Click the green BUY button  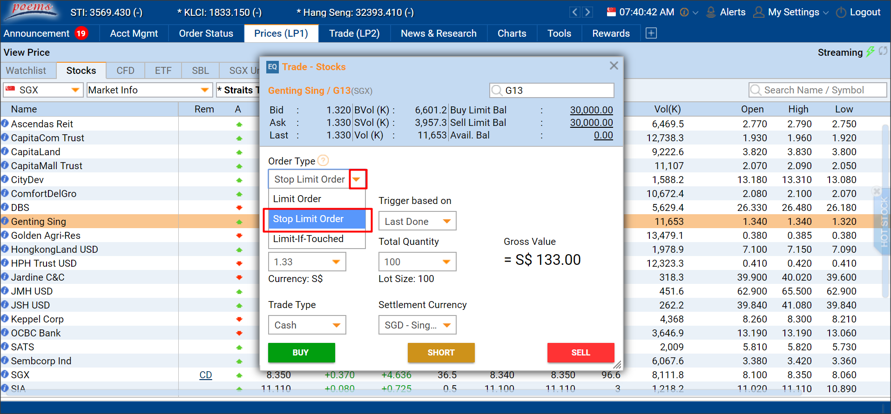[x=301, y=353]
